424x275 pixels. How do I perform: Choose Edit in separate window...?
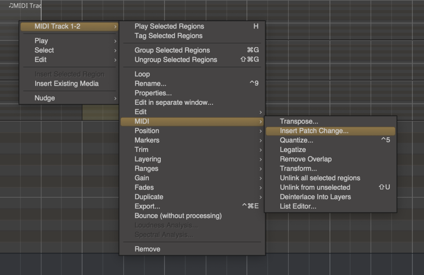coord(192,103)
